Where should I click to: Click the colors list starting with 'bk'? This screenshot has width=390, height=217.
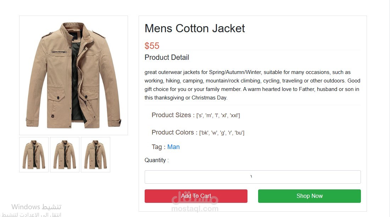pos(222,133)
